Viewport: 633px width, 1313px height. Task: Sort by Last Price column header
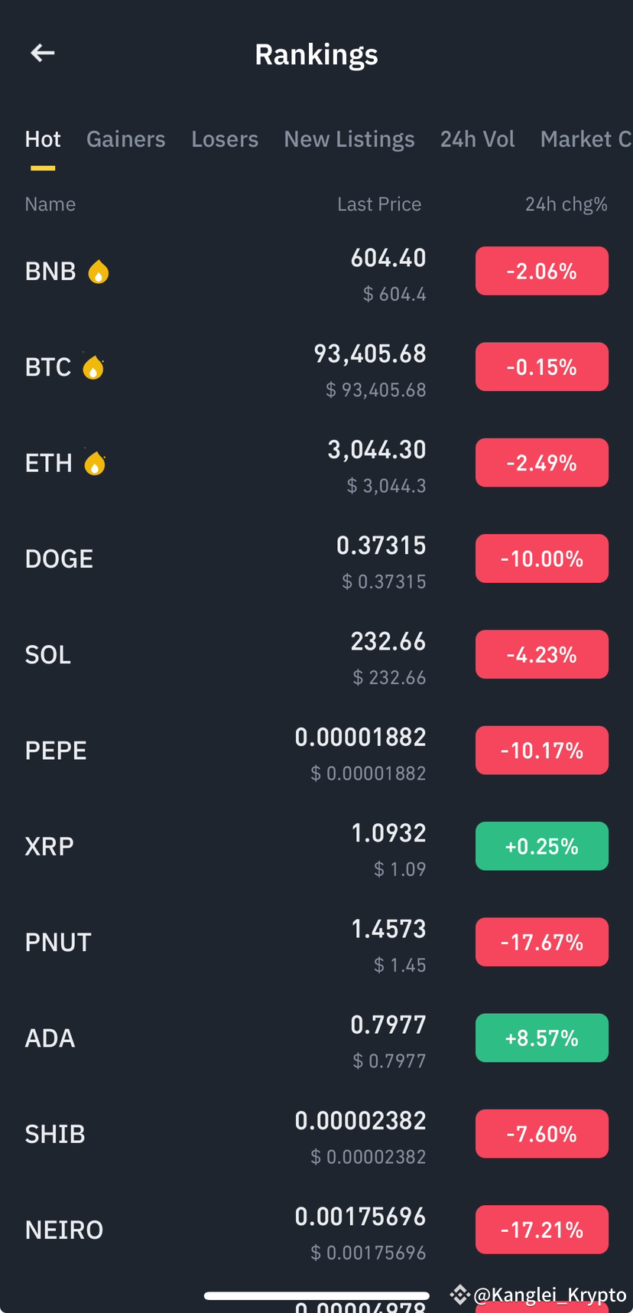coord(379,204)
